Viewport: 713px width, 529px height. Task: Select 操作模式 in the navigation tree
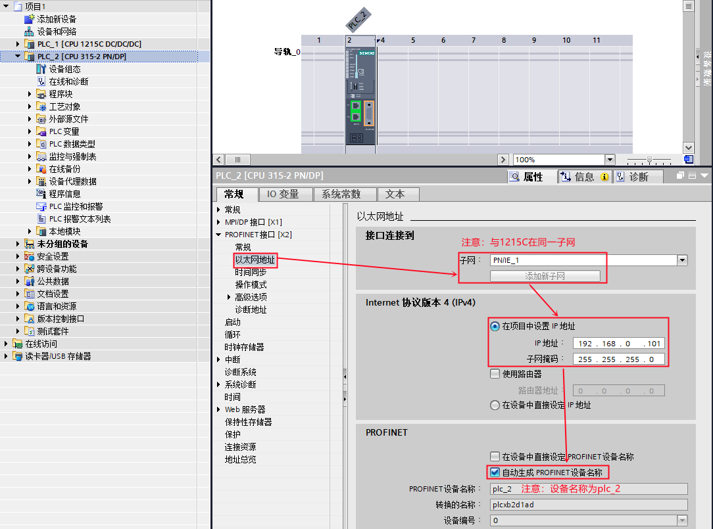coord(251,285)
